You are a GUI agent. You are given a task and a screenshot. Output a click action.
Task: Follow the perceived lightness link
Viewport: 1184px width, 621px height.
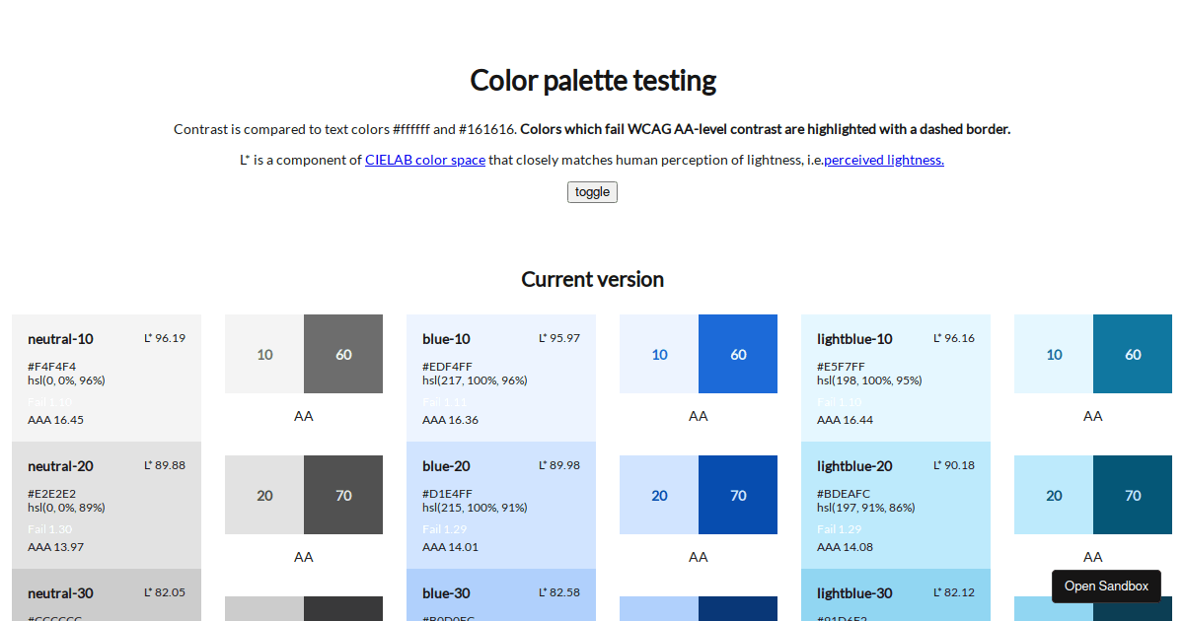(x=883, y=160)
